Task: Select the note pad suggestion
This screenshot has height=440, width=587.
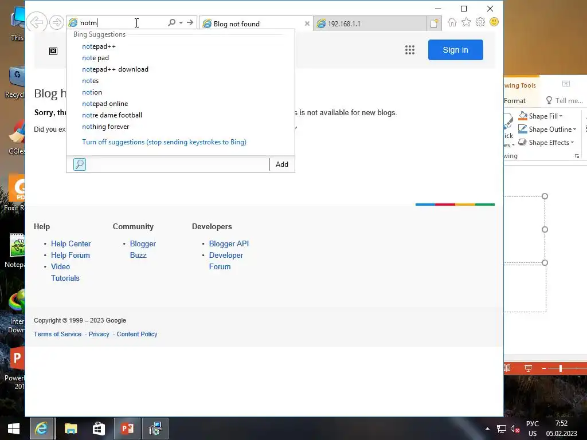Action: coord(180,58)
